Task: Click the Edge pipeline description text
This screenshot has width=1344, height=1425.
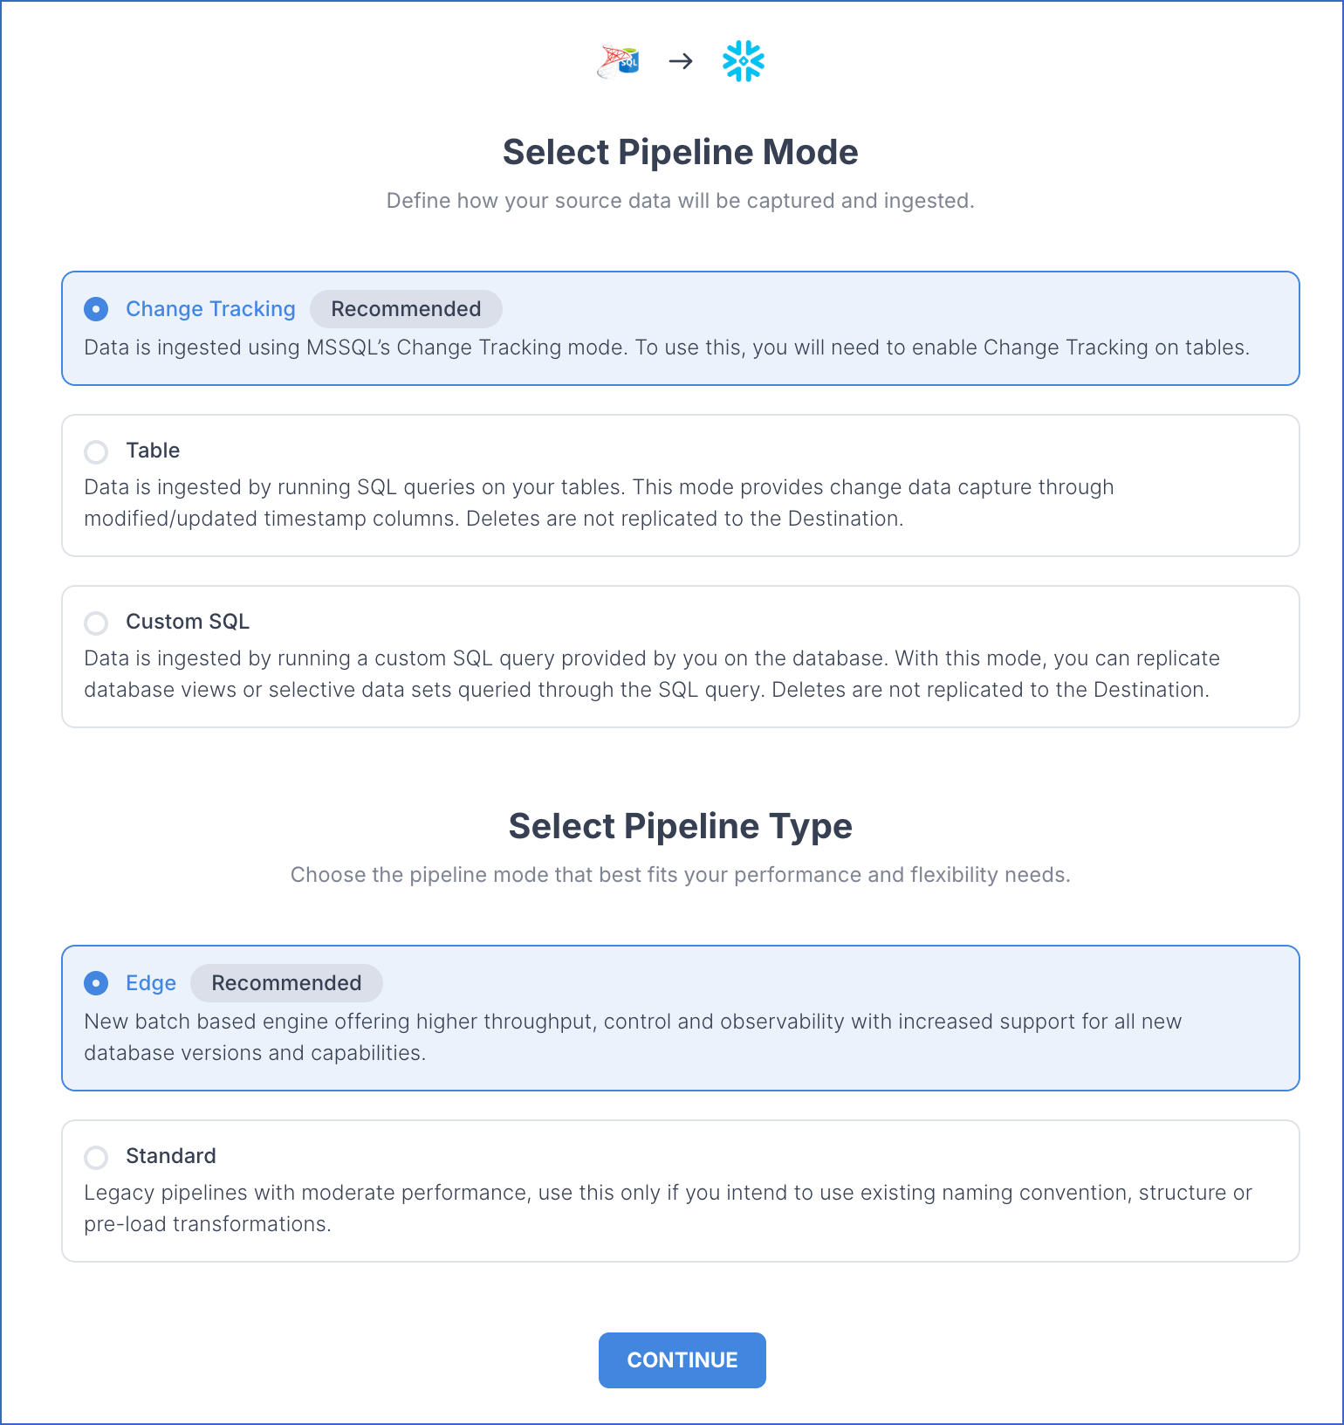Action: click(x=633, y=1037)
